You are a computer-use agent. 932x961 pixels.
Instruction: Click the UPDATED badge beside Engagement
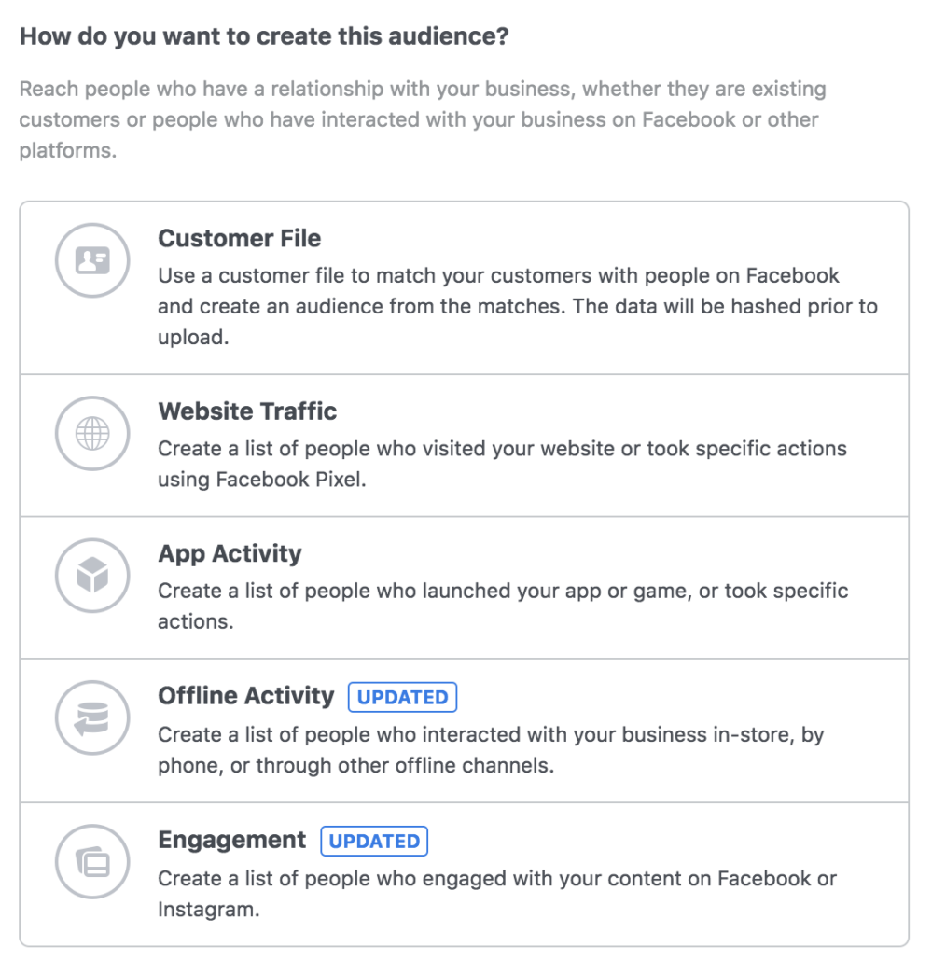tap(374, 842)
